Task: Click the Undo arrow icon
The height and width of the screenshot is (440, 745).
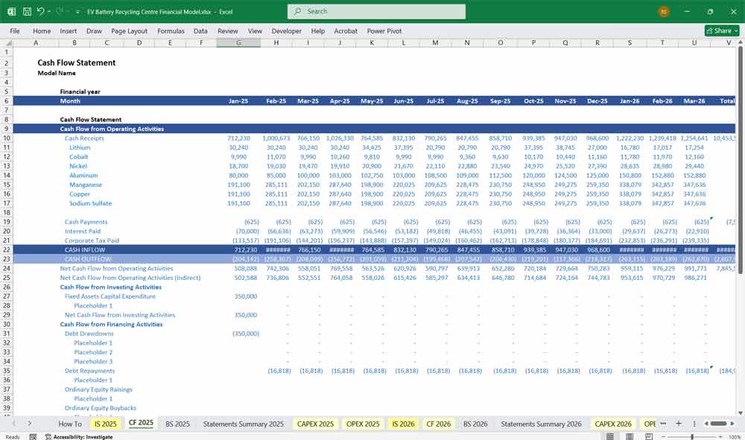Action: click(x=41, y=12)
